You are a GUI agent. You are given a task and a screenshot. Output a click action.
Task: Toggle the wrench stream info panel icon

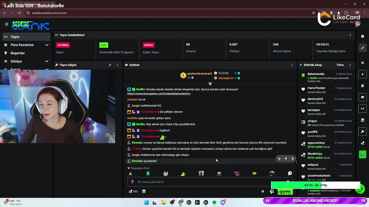click(x=363, y=132)
